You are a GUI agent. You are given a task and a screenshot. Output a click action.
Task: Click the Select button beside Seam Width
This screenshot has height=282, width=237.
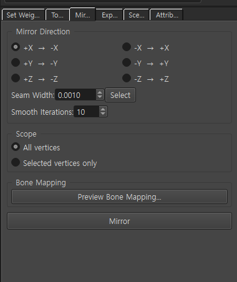[x=120, y=95]
